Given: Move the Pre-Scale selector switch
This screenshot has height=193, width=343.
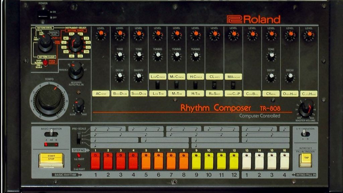Looking at the screenshot, I should coord(79,138).
